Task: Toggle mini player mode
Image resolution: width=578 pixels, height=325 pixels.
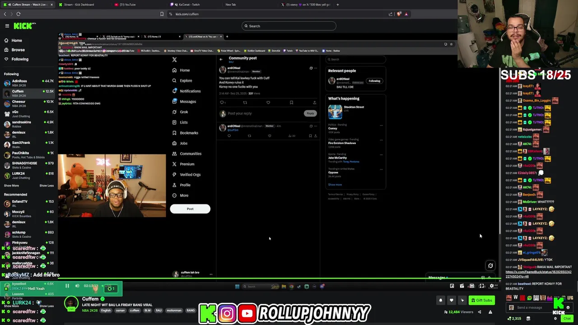Action: tap(452, 286)
